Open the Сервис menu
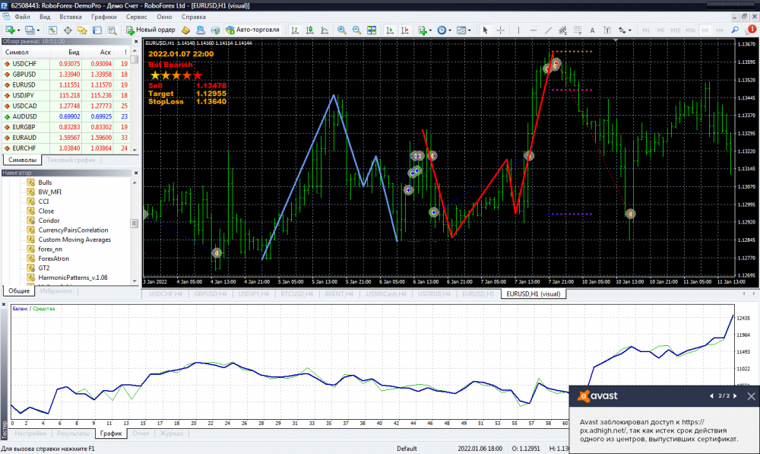The image size is (760, 454). [136, 17]
